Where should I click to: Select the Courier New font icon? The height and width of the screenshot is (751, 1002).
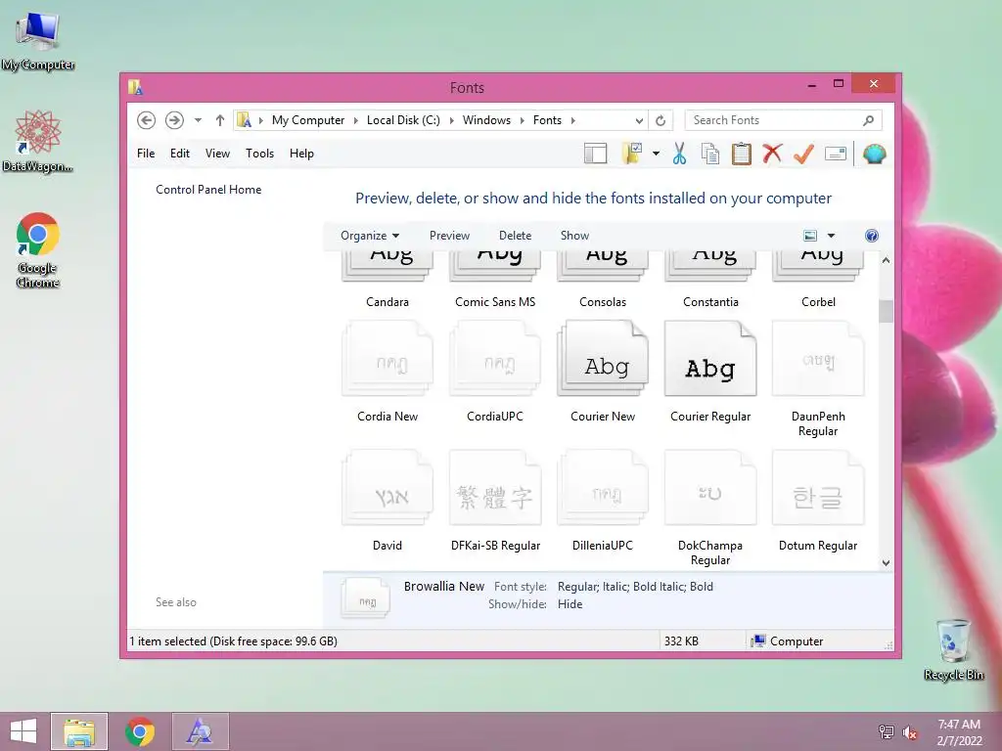[603, 359]
